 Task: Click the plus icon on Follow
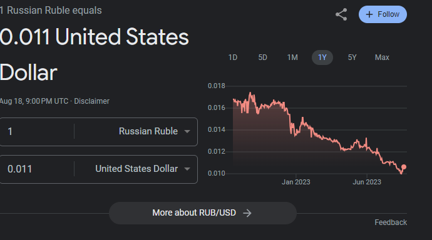click(x=369, y=14)
